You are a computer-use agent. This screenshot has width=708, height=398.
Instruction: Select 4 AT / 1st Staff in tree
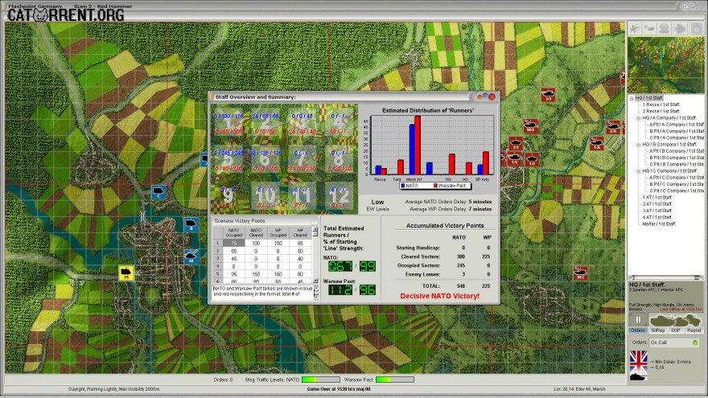[657, 218]
